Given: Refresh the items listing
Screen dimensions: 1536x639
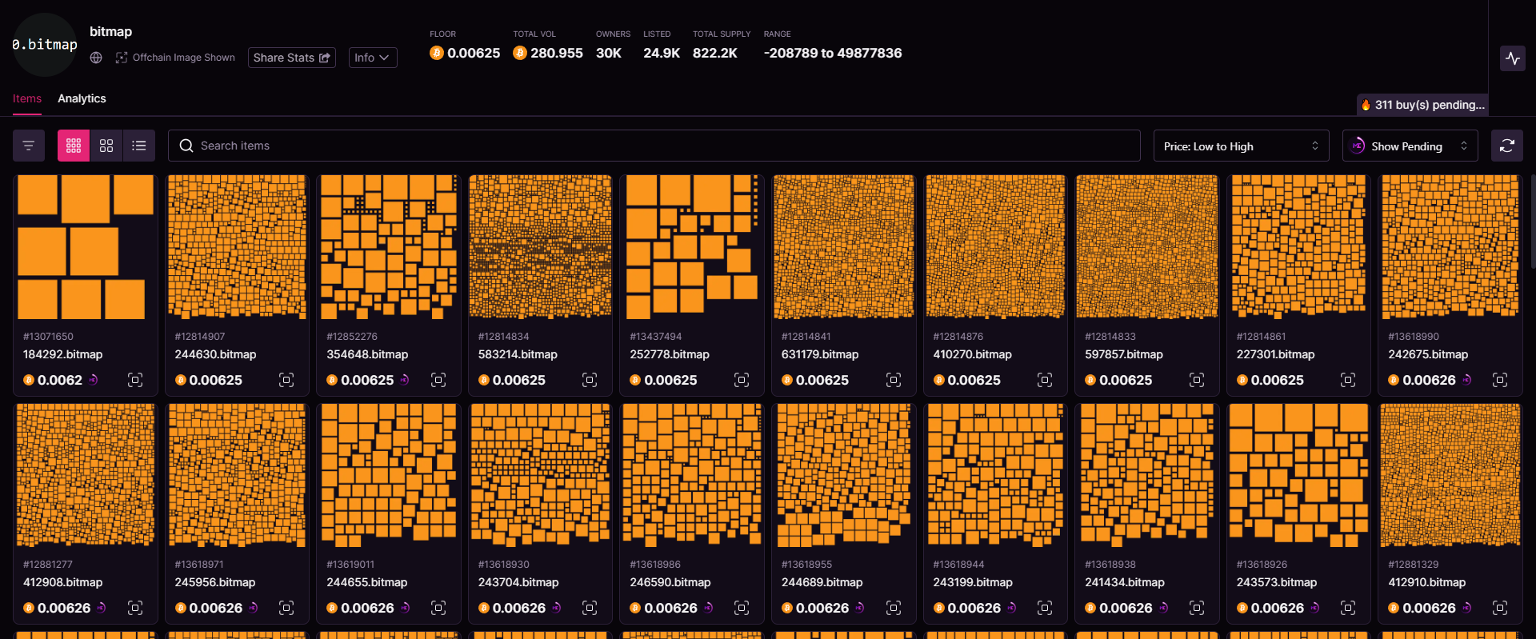Looking at the screenshot, I should point(1507,146).
